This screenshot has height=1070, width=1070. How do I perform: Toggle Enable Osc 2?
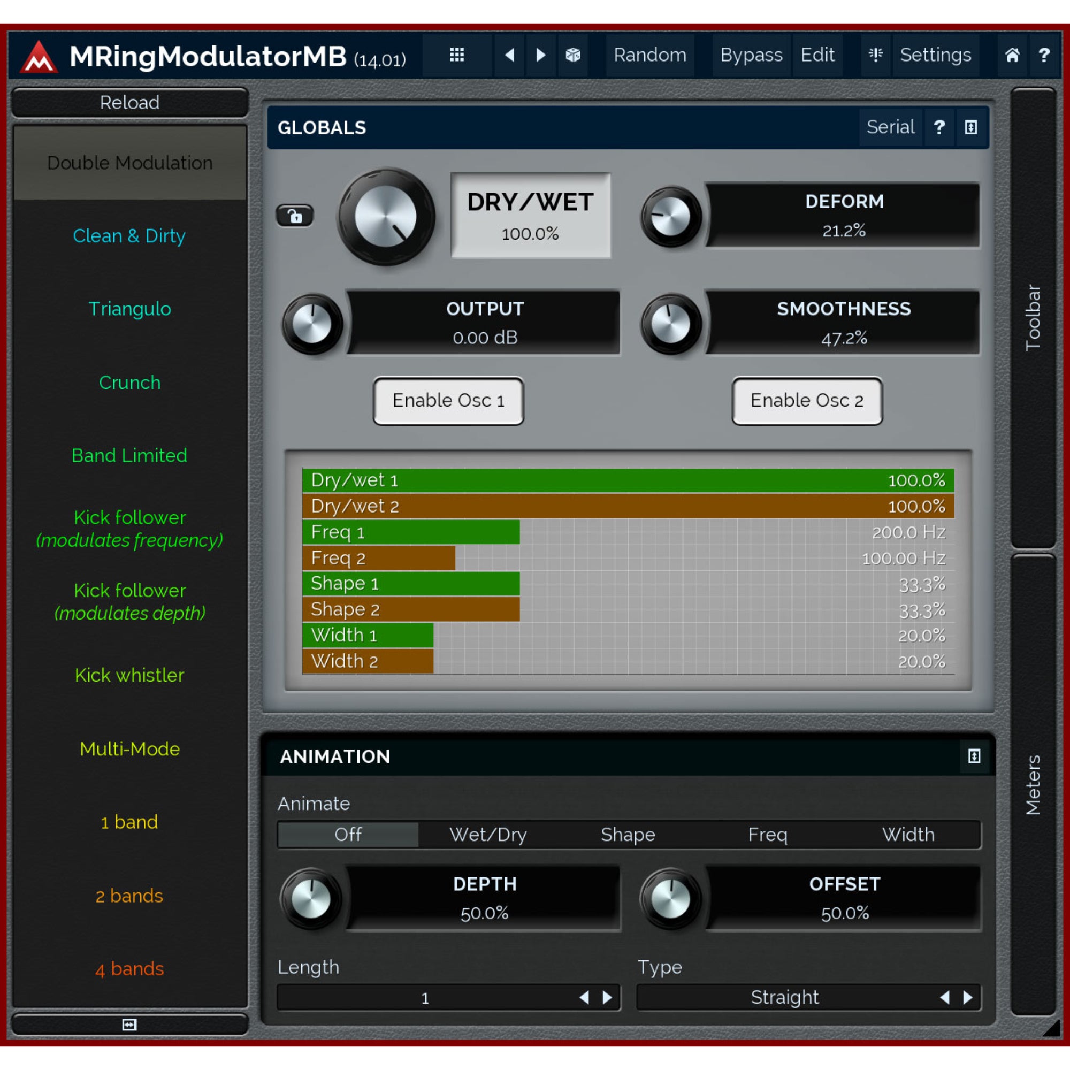point(807,400)
